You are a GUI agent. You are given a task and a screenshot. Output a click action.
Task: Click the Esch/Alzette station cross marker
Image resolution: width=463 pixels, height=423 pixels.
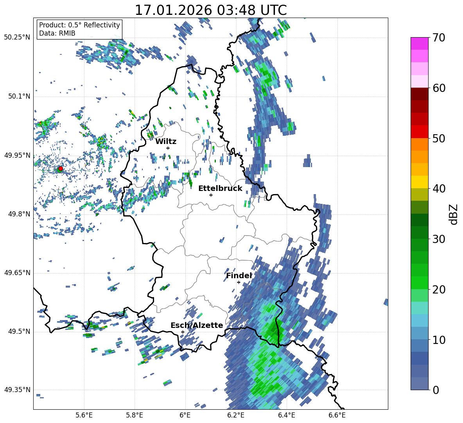(x=183, y=332)
